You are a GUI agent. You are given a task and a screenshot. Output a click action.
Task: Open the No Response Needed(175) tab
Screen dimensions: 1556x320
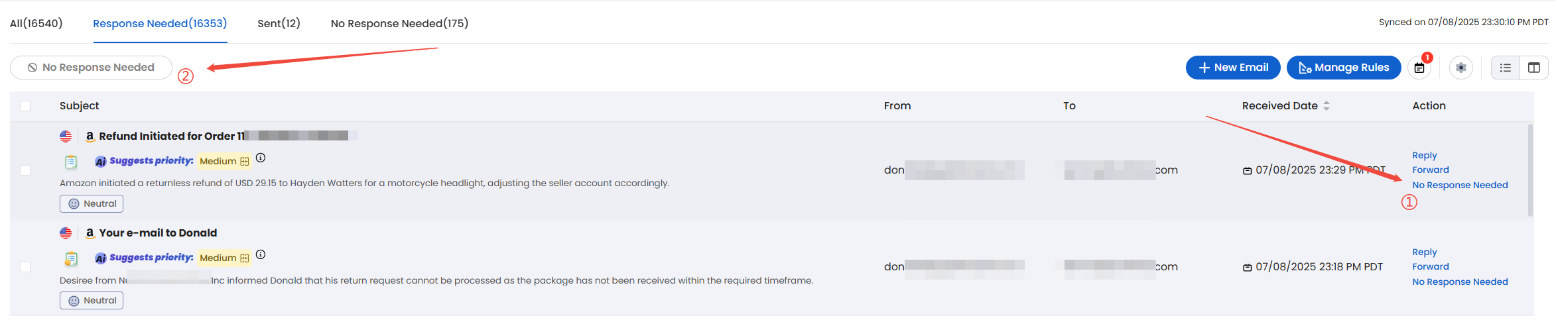tap(399, 23)
